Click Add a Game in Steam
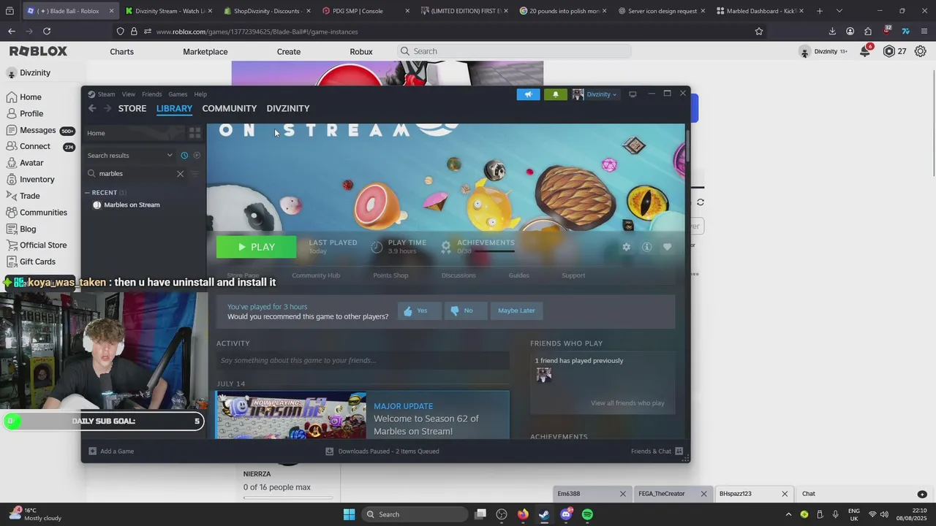The width and height of the screenshot is (936, 526). click(111, 451)
